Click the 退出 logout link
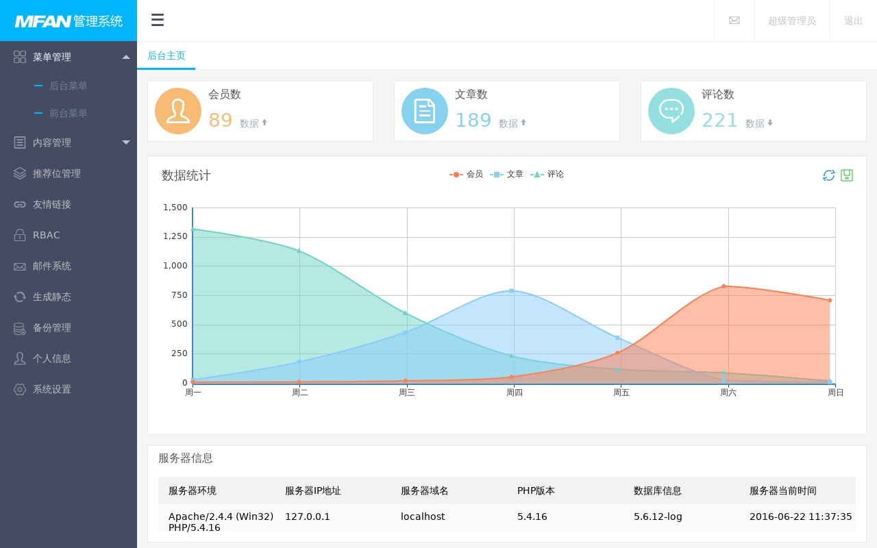 [853, 21]
